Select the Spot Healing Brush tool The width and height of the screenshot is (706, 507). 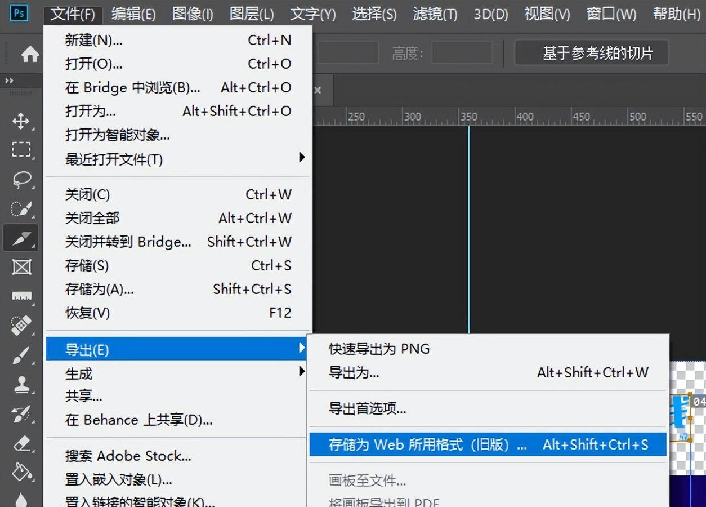[21, 326]
